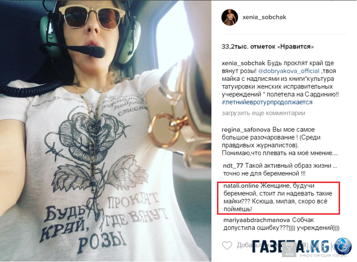Open xenia_sobchak username in header

click(x=264, y=17)
